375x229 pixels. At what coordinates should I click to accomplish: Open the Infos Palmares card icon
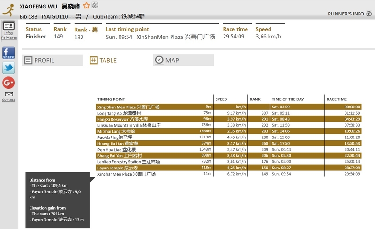click(8, 26)
